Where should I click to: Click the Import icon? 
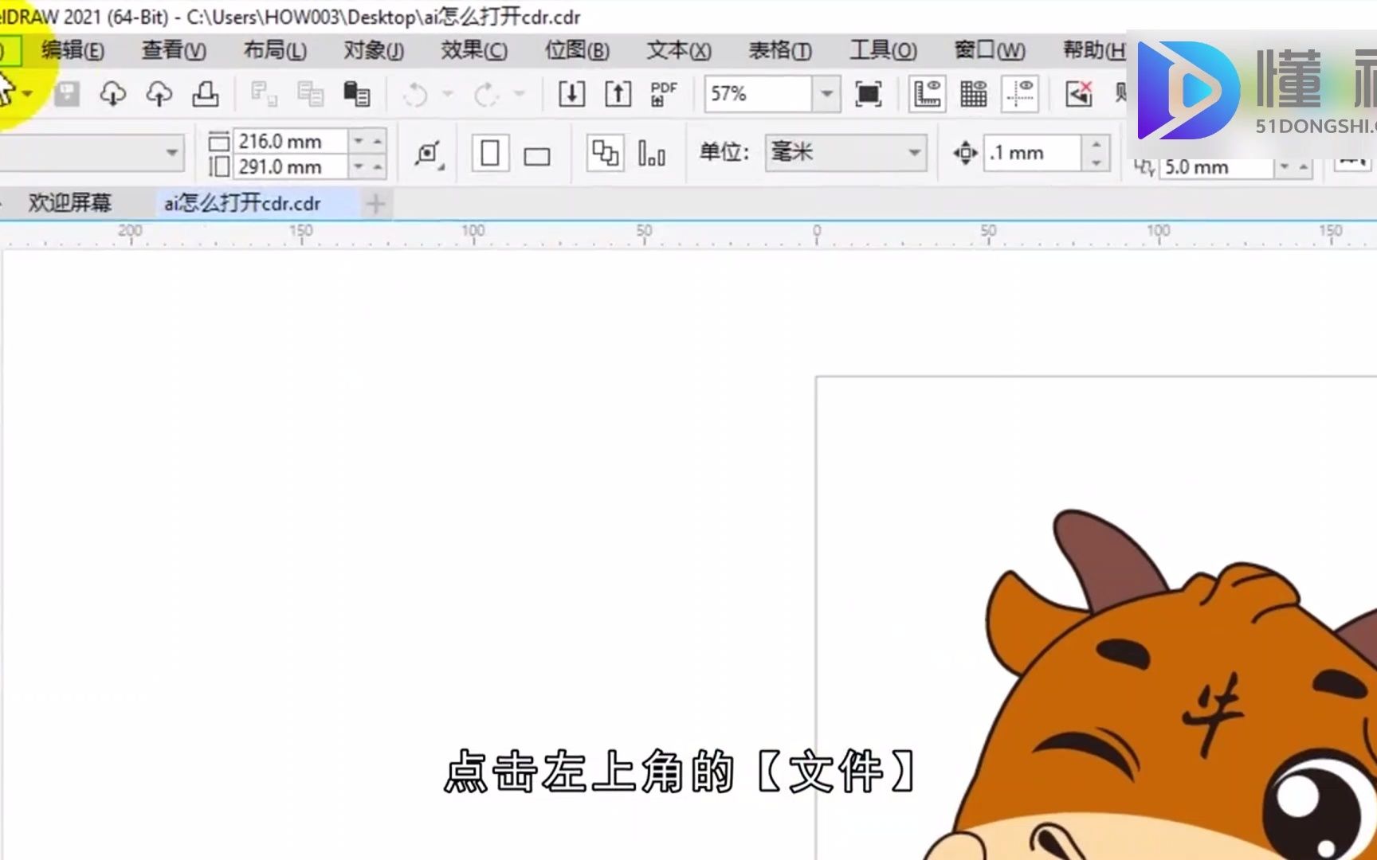(x=571, y=94)
